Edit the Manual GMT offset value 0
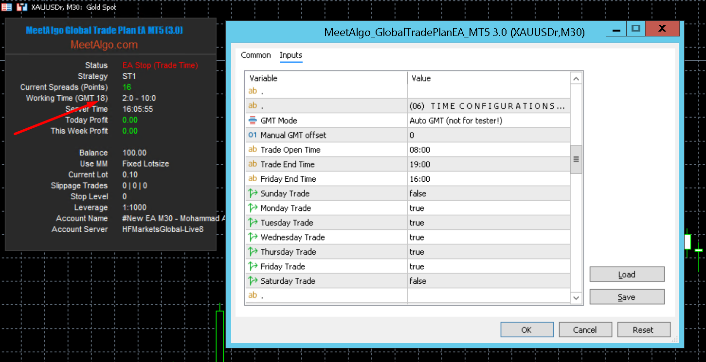Viewport: 706px width, 362px height. tap(489, 135)
